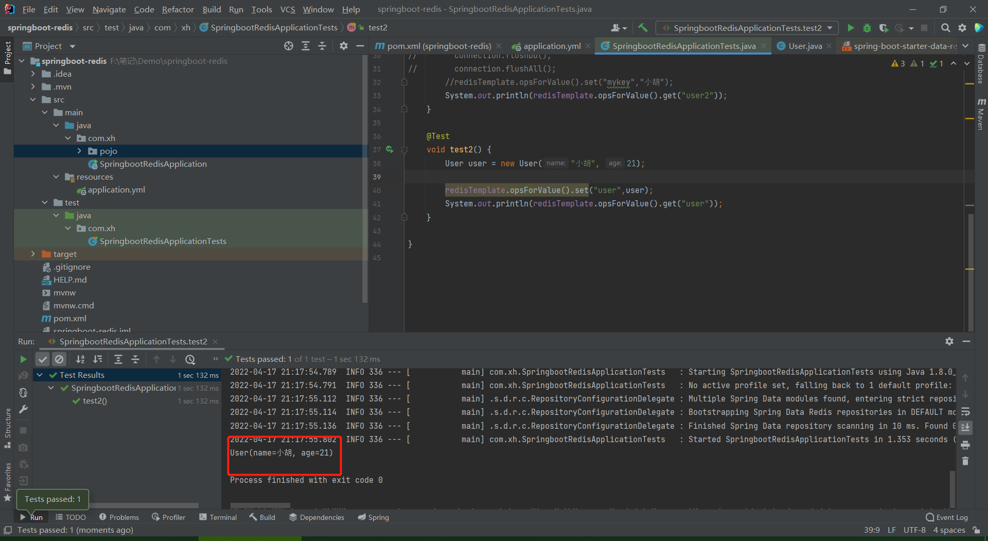This screenshot has height=541, width=988.
Task: Collapse the resources folder
Action: point(56,177)
